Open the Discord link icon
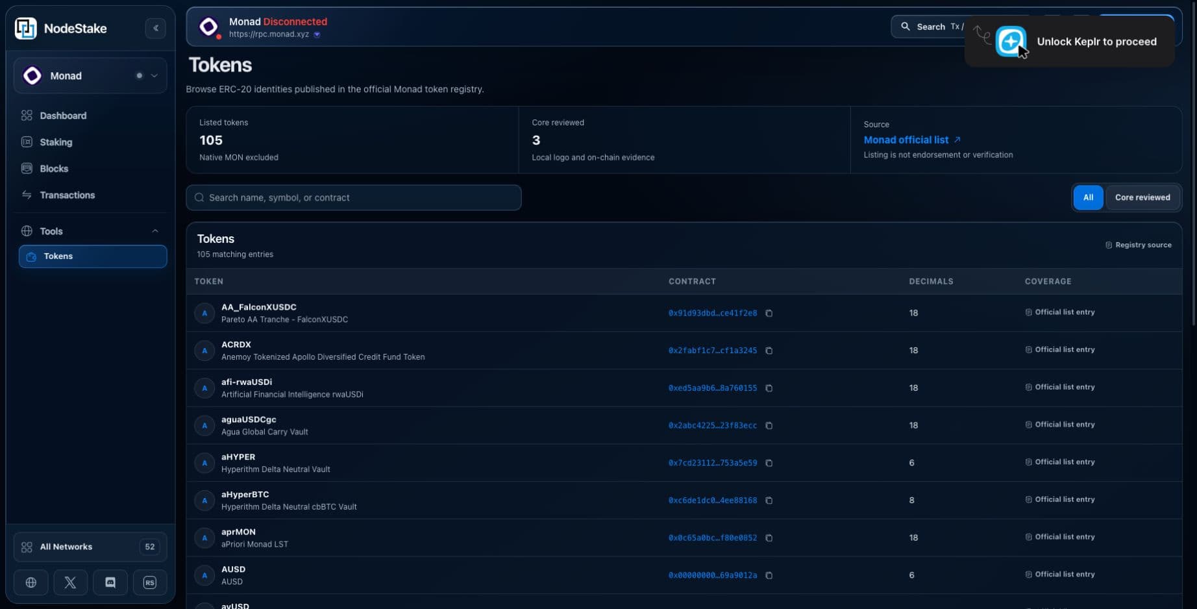 110,582
